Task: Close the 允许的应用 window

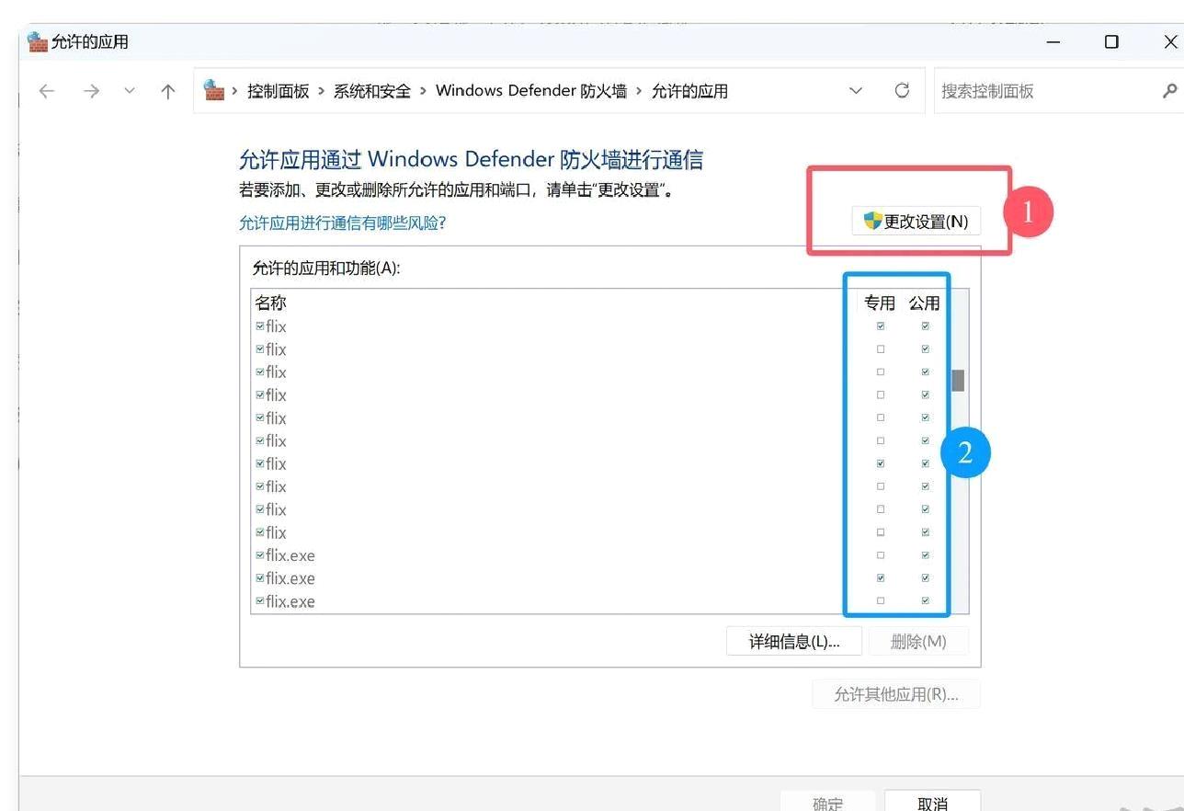Action: [x=1169, y=41]
